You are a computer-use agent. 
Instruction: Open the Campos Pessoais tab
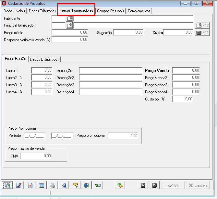[x=110, y=11]
